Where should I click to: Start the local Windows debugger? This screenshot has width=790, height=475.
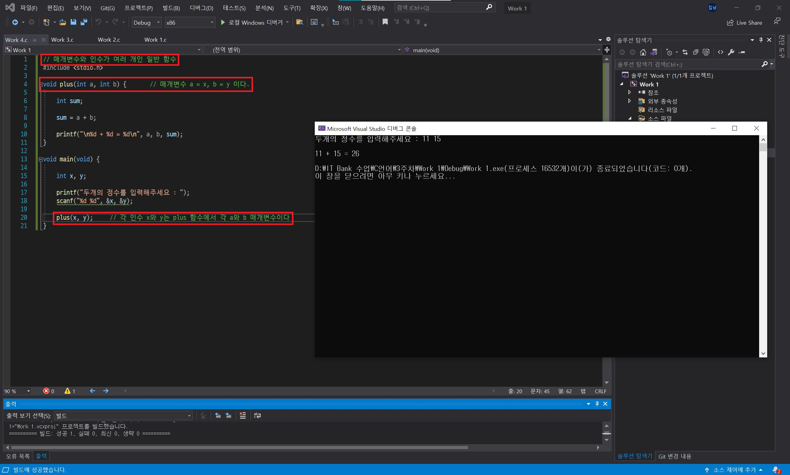coord(223,22)
